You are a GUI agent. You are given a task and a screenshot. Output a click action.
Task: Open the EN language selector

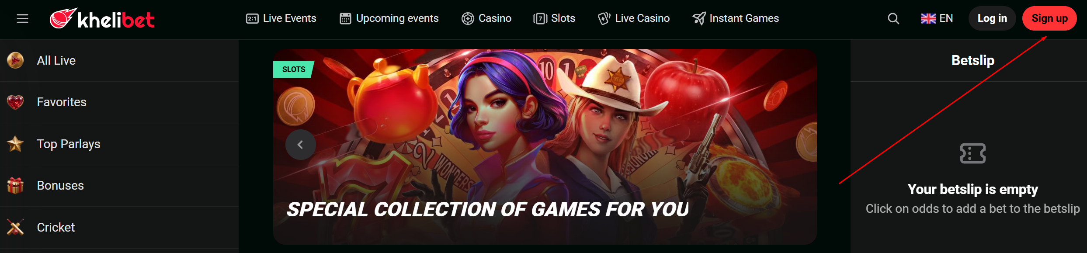pos(937,18)
